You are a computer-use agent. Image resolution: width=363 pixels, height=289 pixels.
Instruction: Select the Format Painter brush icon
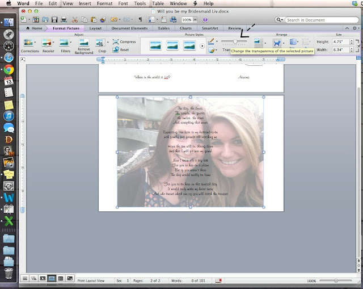(x=103, y=20)
